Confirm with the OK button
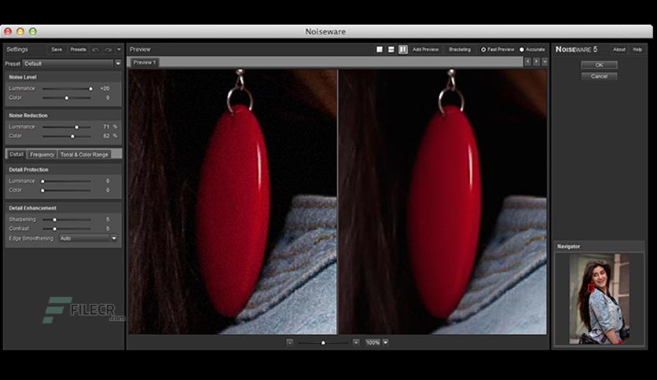Image resolution: width=657 pixels, height=380 pixels. click(x=599, y=65)
